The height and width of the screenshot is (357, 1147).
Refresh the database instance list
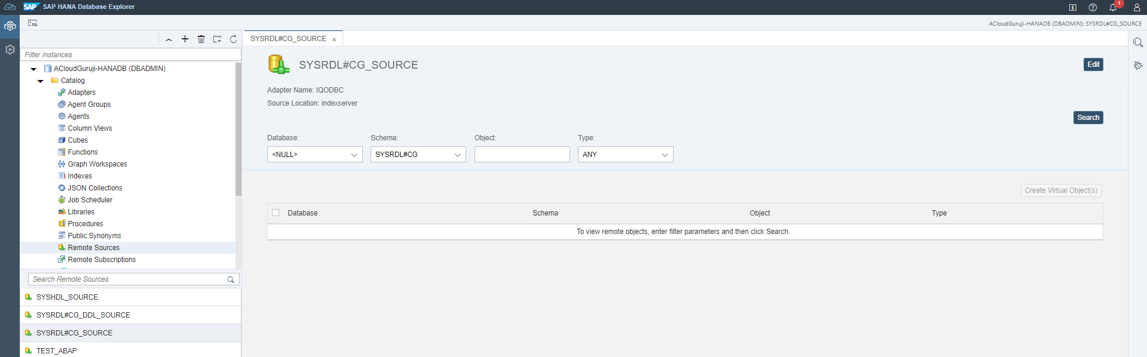[233, 39]
